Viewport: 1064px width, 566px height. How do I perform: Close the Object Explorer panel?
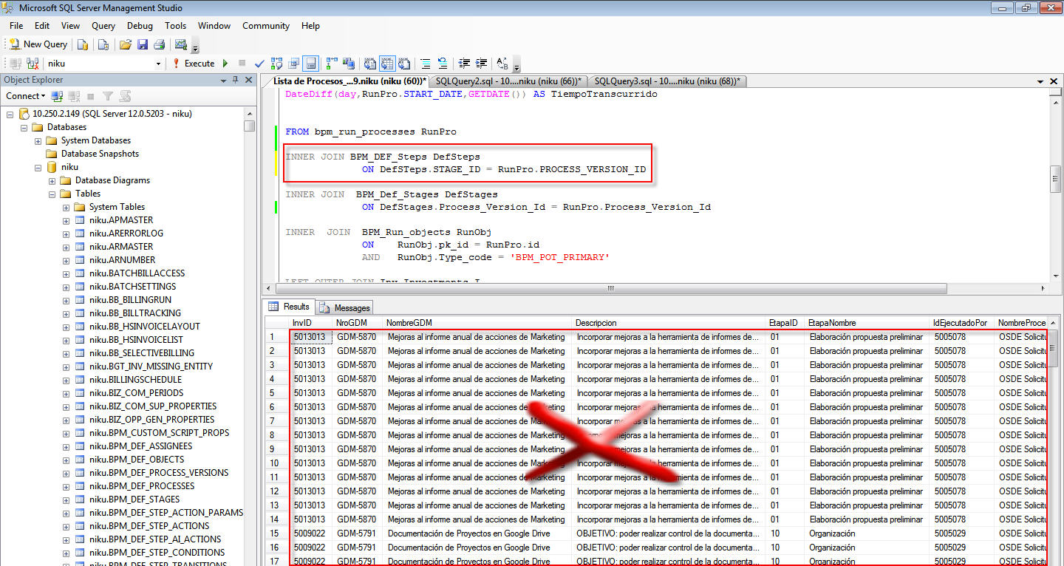(x=248, y=80)
